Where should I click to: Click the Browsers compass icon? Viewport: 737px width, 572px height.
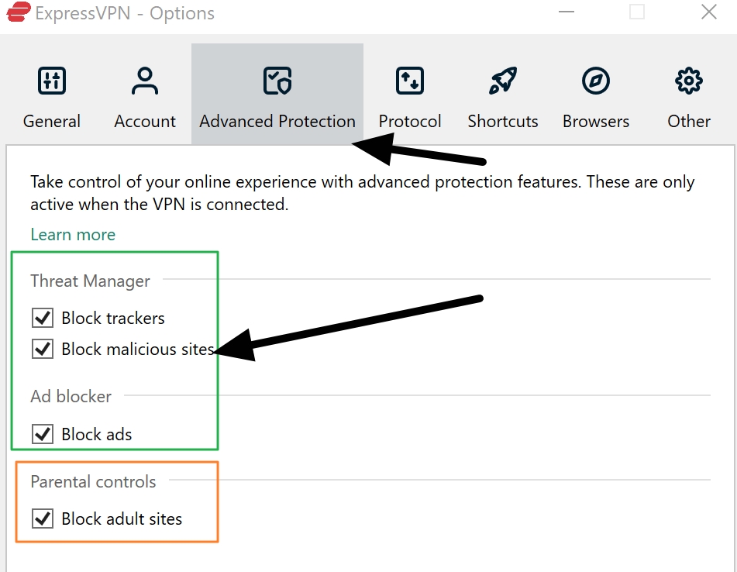coord(596,81)
